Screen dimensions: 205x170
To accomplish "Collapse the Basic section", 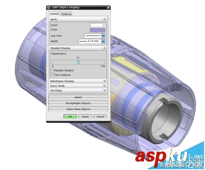I will pyautogui.click(x=105, y=19).
